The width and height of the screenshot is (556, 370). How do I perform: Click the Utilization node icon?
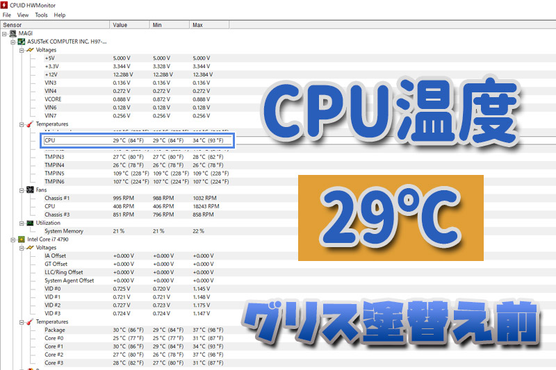30,223
